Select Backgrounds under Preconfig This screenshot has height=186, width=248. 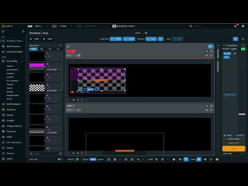(12, 95)
